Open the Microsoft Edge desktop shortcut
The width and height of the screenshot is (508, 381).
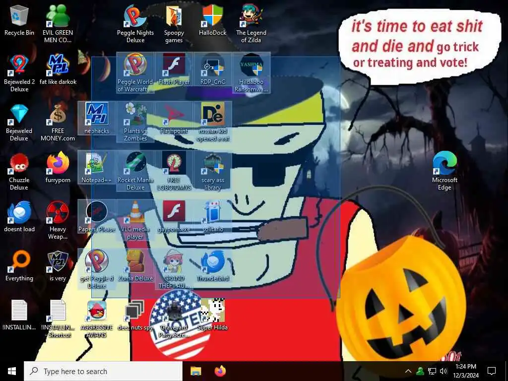[x=444, y=172]
